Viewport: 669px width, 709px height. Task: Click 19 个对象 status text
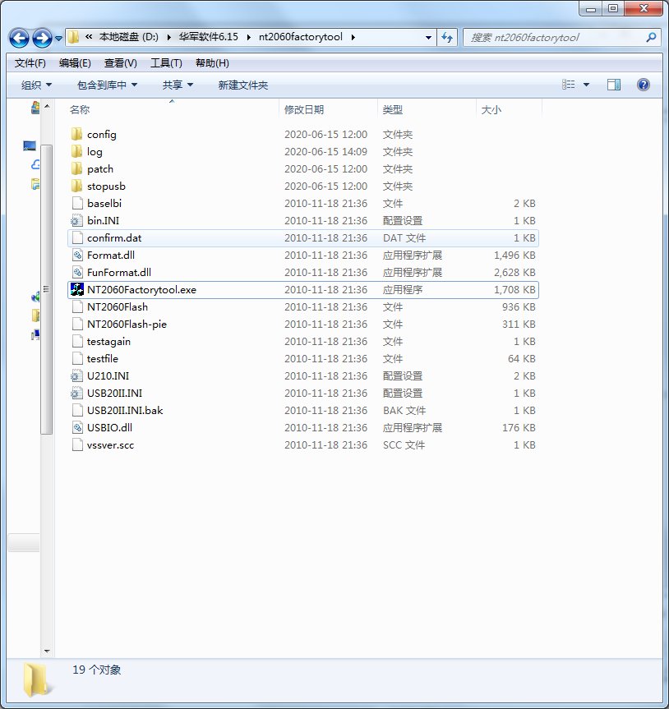pos(97,670)
